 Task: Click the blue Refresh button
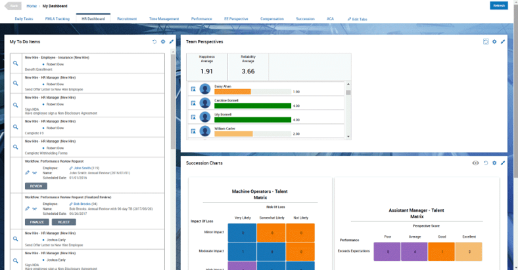[499, 6]
